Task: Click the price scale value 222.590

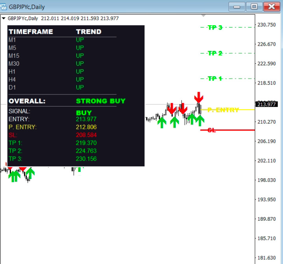Action: tap(266, 64)
